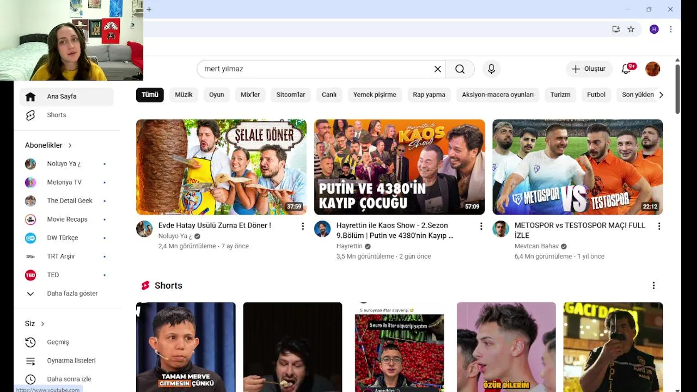Open more options for Metospor video

(659, 226)
